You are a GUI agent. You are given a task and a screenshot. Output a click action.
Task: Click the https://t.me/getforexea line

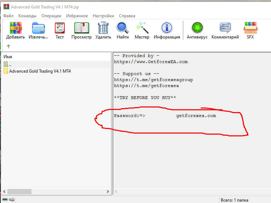(146, 86)
